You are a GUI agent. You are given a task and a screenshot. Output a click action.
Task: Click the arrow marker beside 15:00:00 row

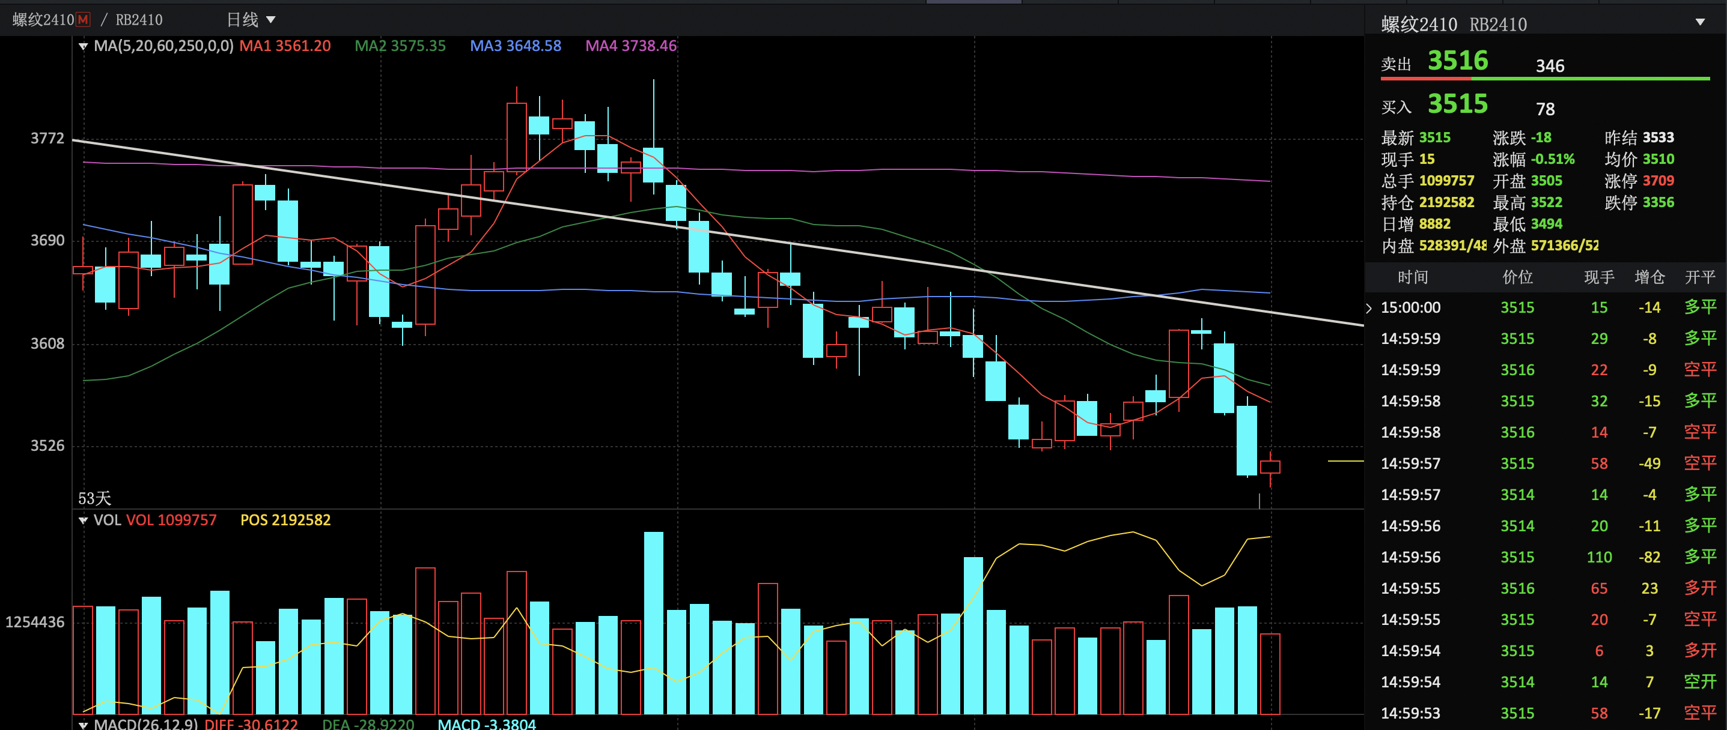[x=1369, y=308]
